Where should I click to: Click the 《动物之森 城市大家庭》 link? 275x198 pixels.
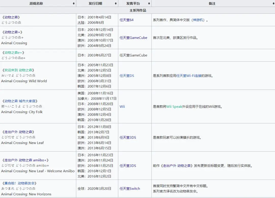[20, 101]
